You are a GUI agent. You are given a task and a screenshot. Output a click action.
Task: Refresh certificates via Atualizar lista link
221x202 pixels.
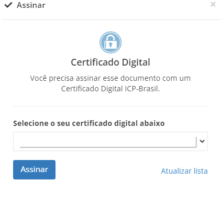click(184, 171)
